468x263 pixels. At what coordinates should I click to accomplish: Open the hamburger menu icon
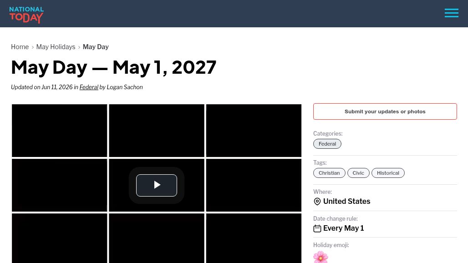click(x=451, y=13)
